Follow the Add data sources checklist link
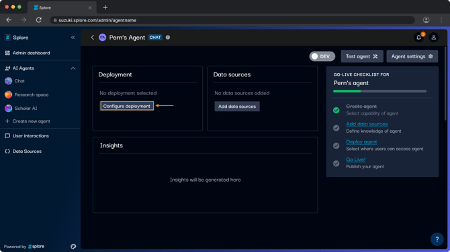The width and height of the screenshot is (450, 252). 367,124
